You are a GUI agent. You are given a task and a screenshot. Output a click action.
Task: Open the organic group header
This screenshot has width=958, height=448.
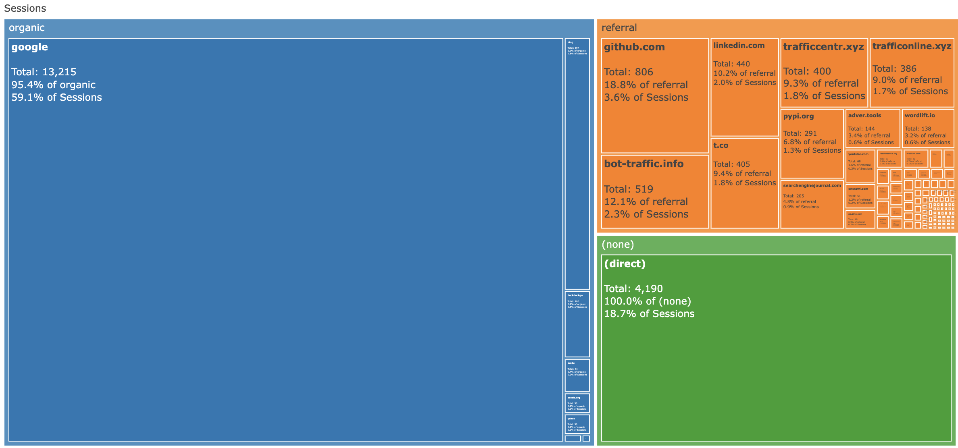[299, 28]
